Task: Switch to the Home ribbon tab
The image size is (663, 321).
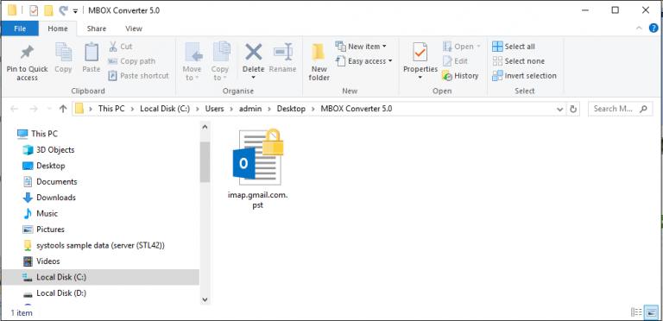Action: 58,28
